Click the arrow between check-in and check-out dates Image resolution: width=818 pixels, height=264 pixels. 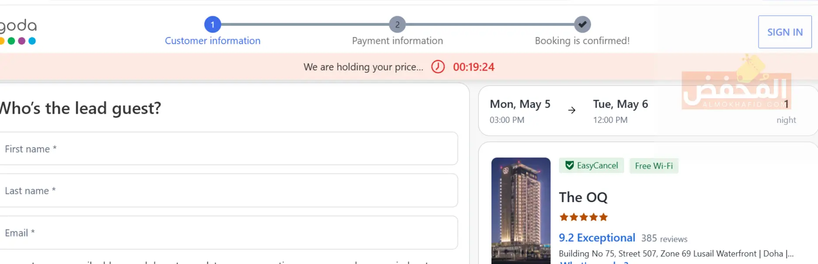(571, 110)
